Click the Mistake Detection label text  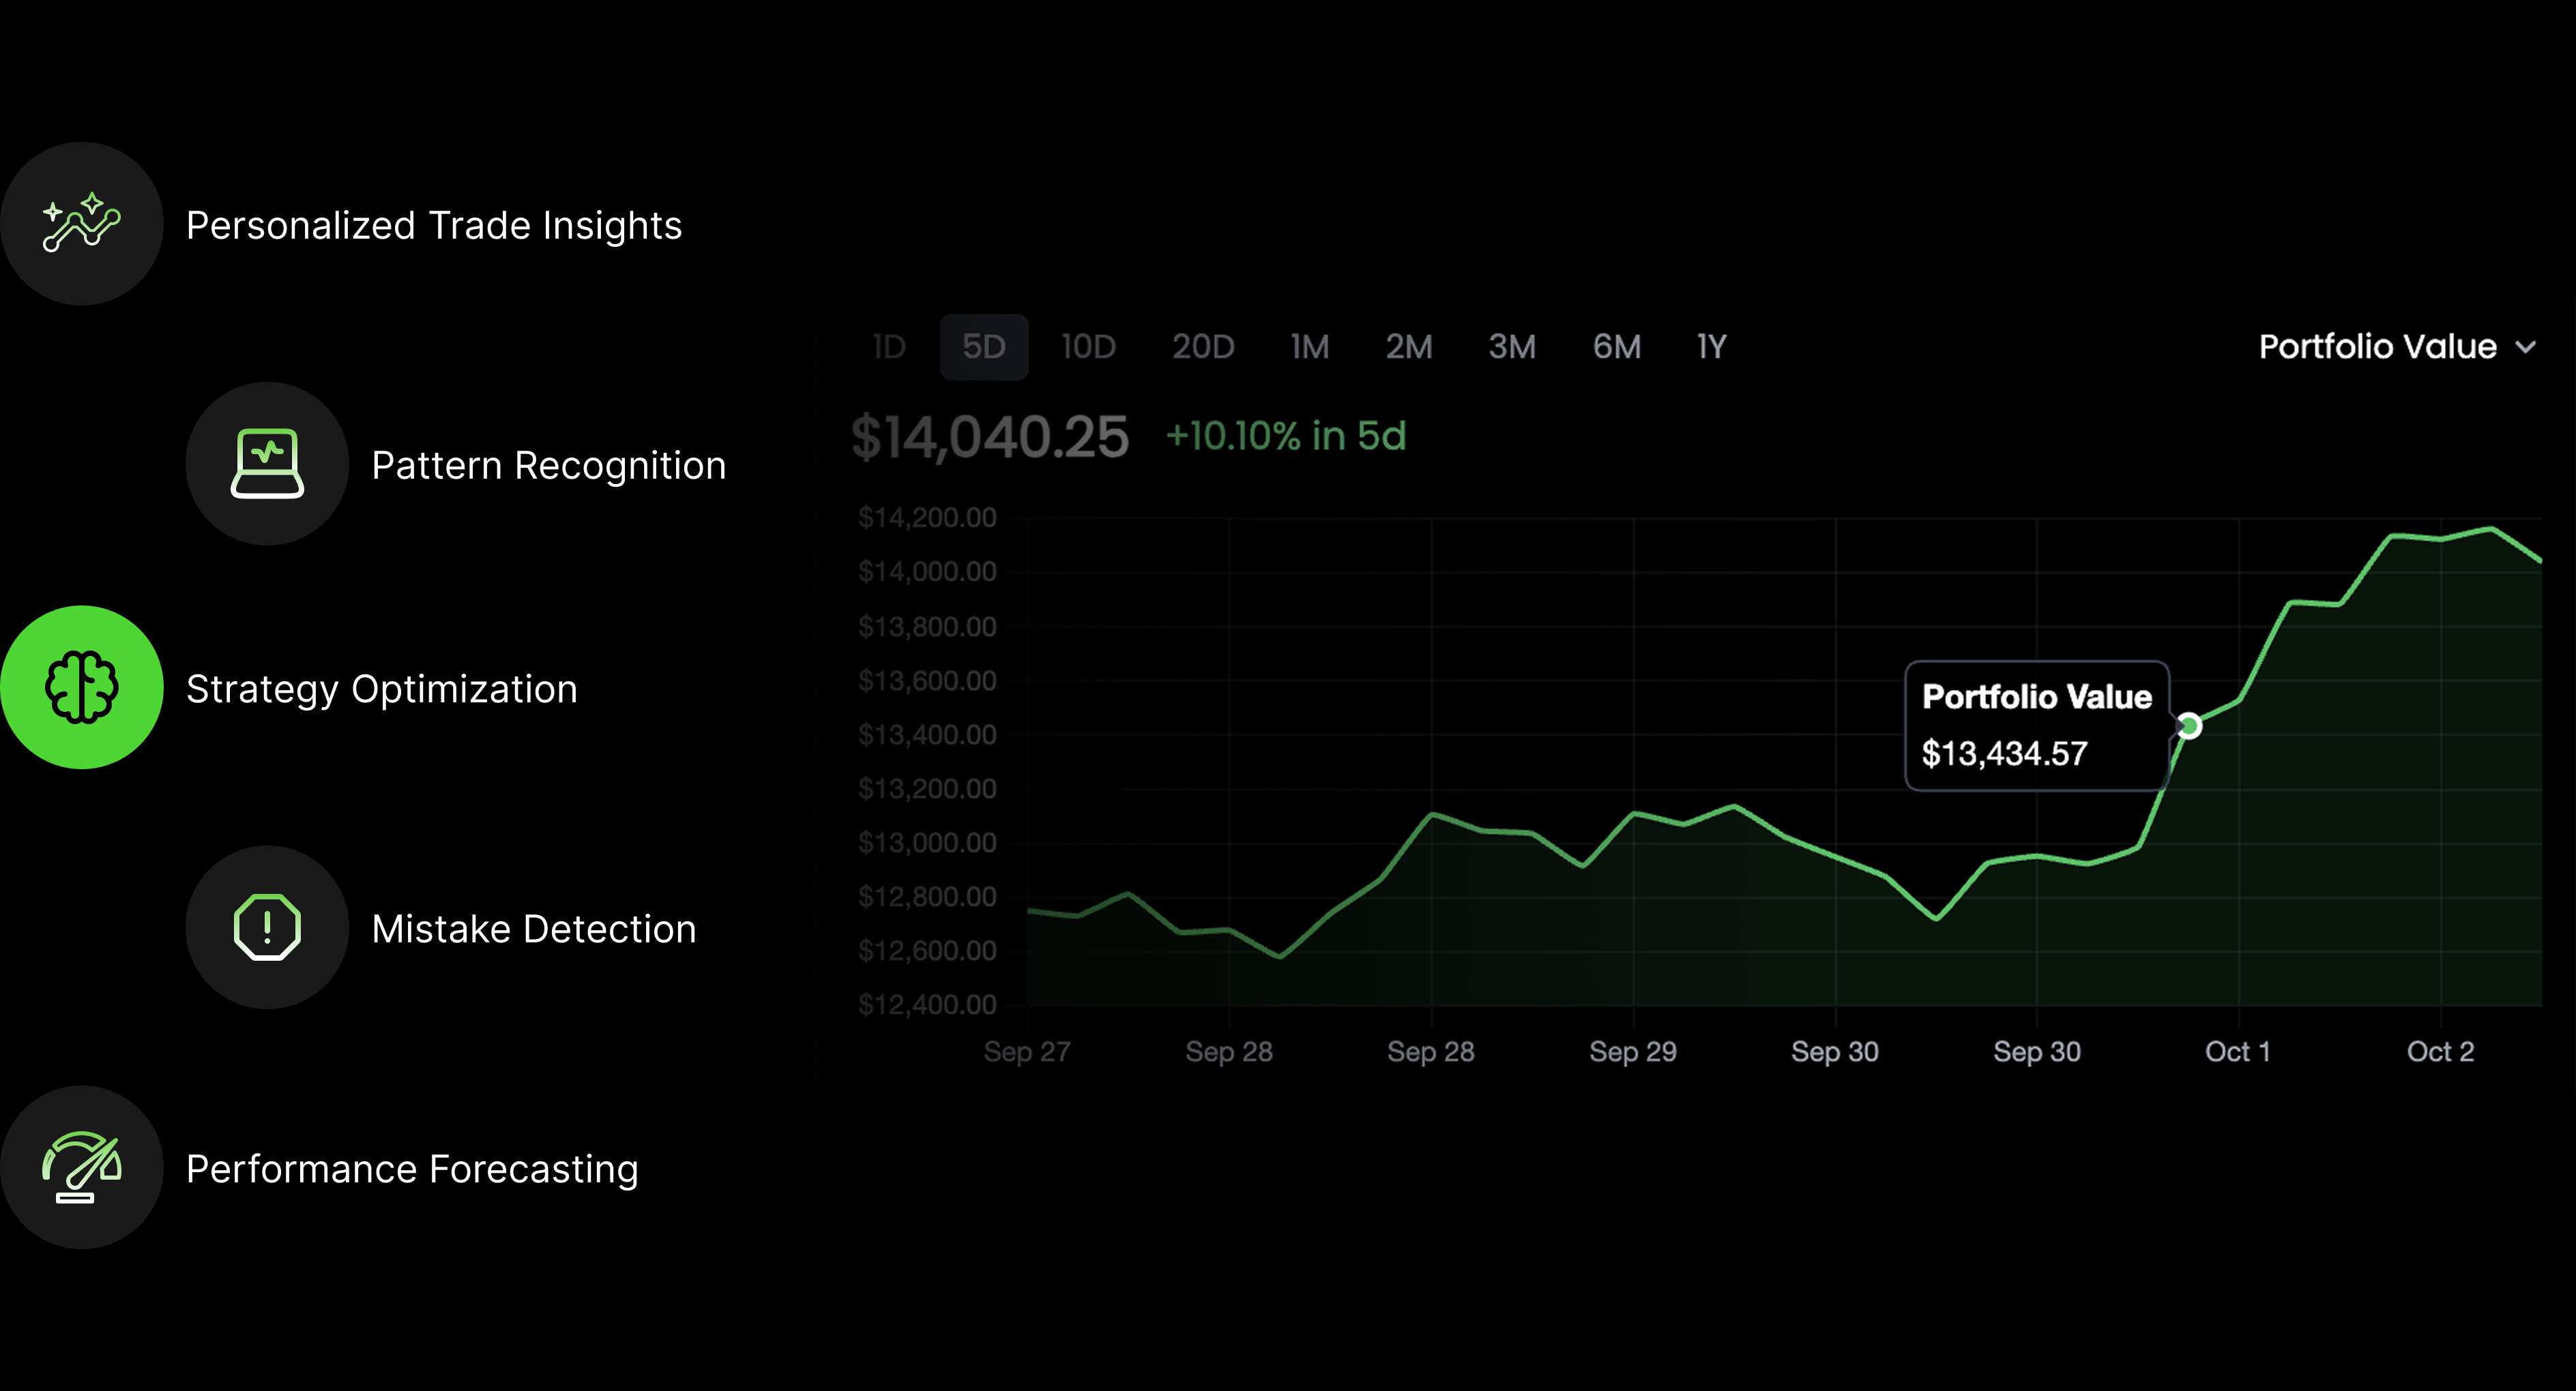534,928
